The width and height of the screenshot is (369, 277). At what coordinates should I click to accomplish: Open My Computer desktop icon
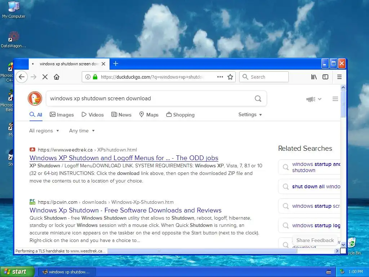[14, 10]
